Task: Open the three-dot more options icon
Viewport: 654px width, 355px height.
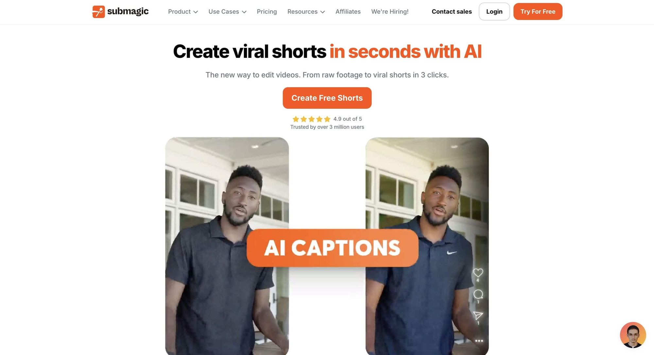Action: [479, 341]
